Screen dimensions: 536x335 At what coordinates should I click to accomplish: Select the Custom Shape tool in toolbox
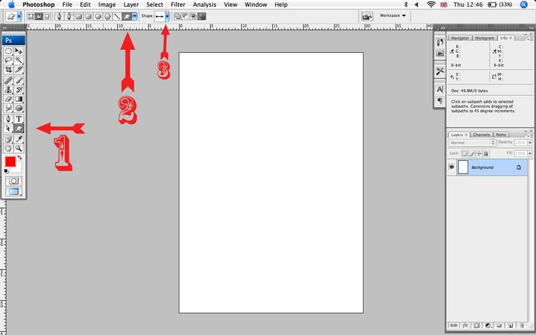pyautogui.click(x=19, y=128)
